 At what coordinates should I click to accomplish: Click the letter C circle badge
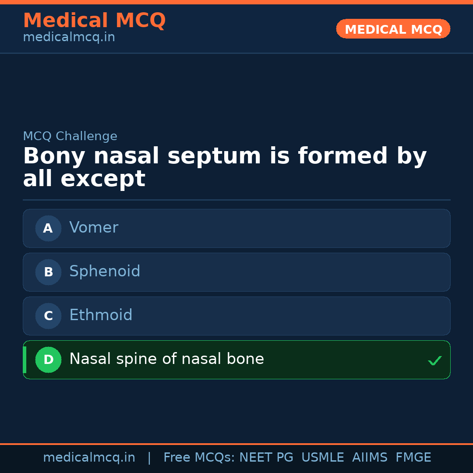coord(48,316)
